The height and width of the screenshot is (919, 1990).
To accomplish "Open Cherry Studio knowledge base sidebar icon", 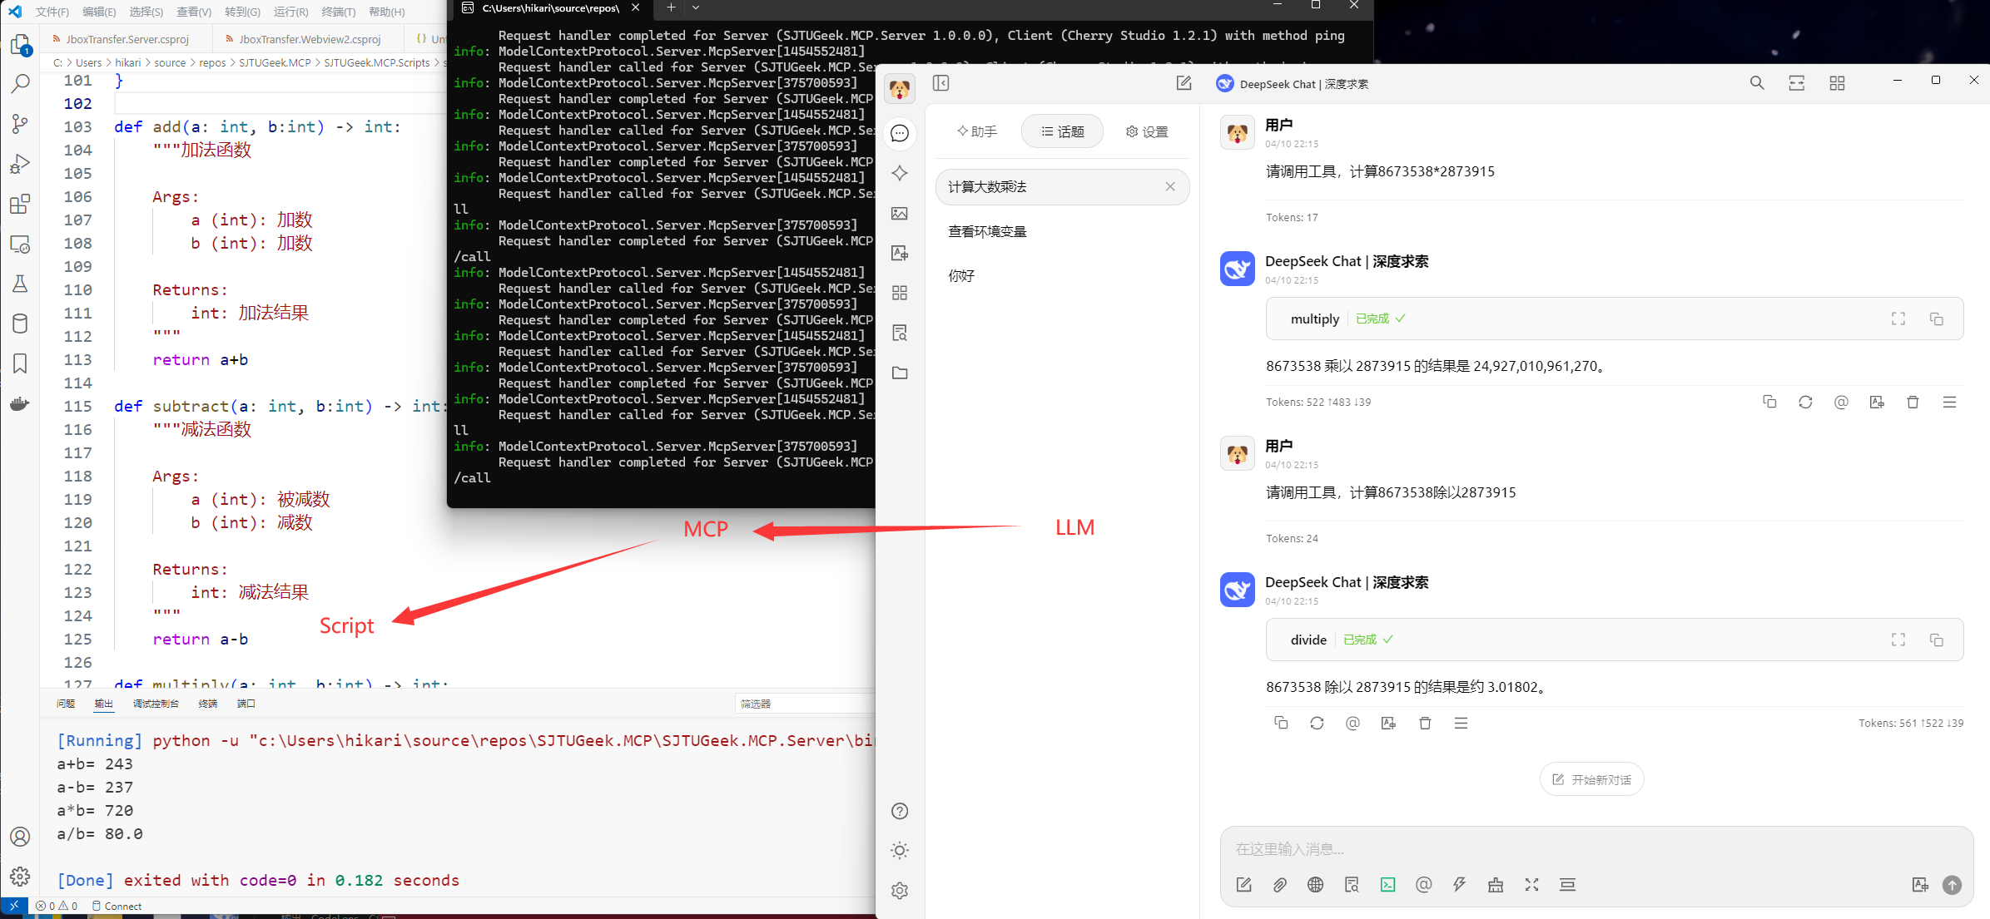I will [900, 333].
